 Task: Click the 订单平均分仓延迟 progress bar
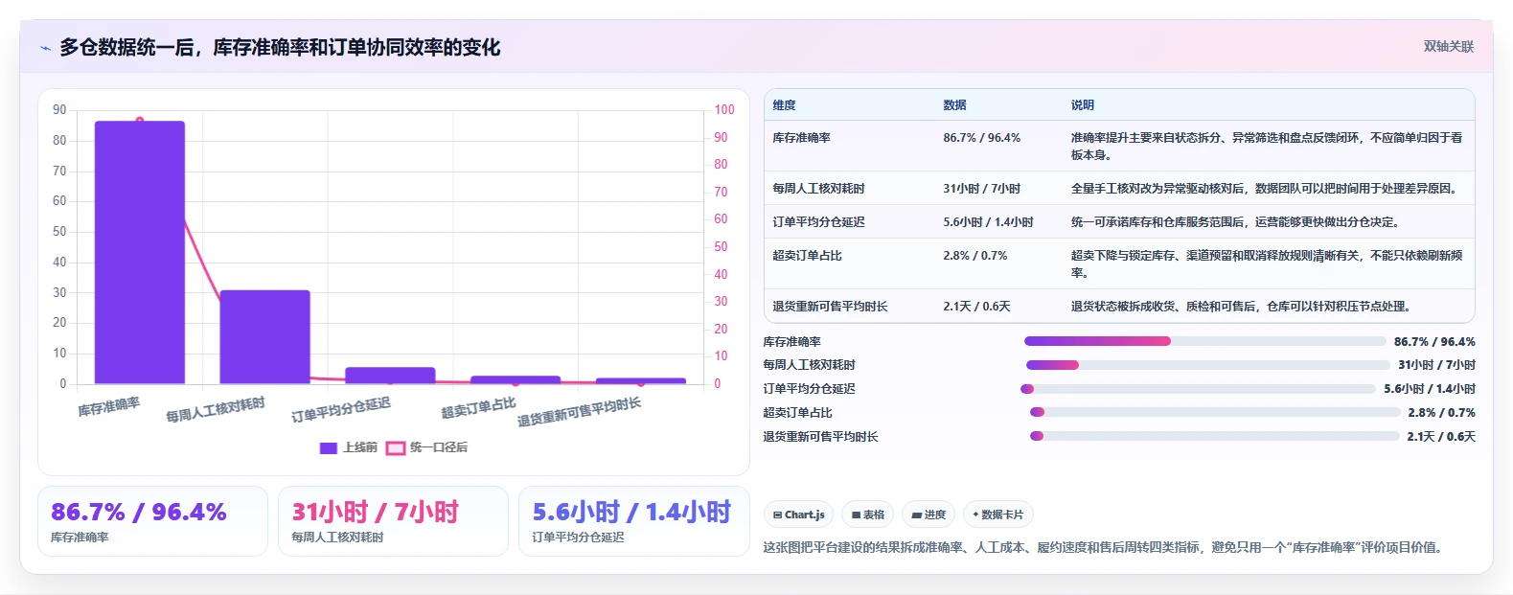(x=1198, y=389)
